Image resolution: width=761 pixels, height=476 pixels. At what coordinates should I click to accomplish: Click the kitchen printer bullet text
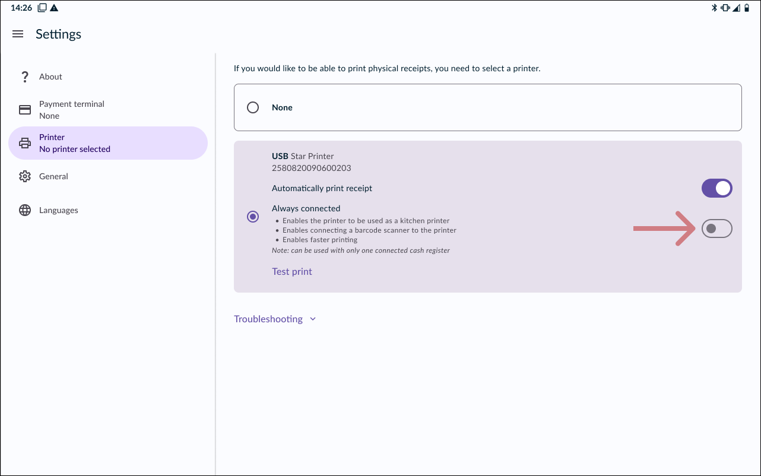[x=366, y=221]
